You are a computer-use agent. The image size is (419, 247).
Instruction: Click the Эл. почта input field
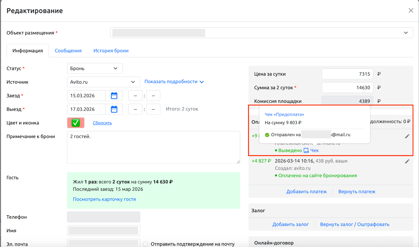pos(103,243)
